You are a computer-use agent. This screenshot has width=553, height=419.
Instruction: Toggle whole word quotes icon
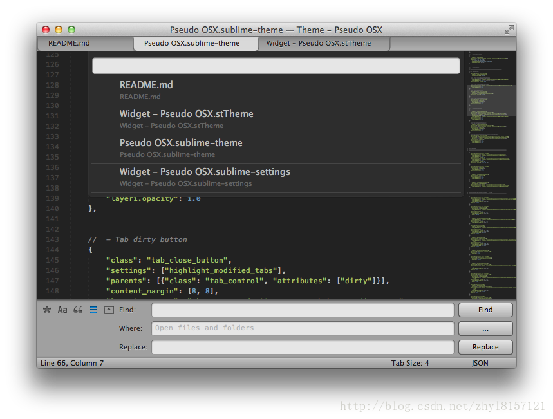pos(78,310)
